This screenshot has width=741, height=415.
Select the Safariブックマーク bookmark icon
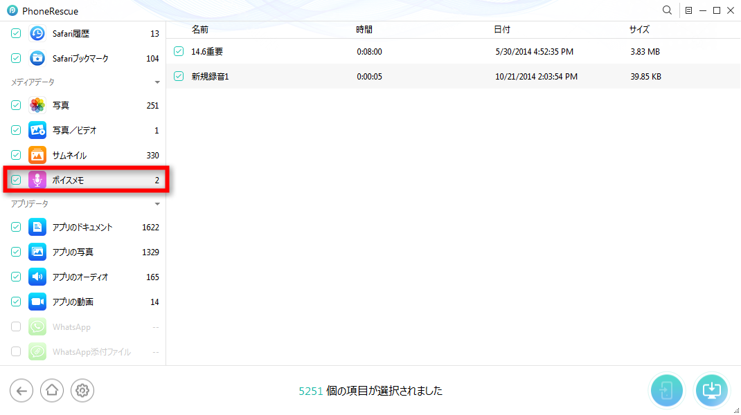click(x=37, y=58)
